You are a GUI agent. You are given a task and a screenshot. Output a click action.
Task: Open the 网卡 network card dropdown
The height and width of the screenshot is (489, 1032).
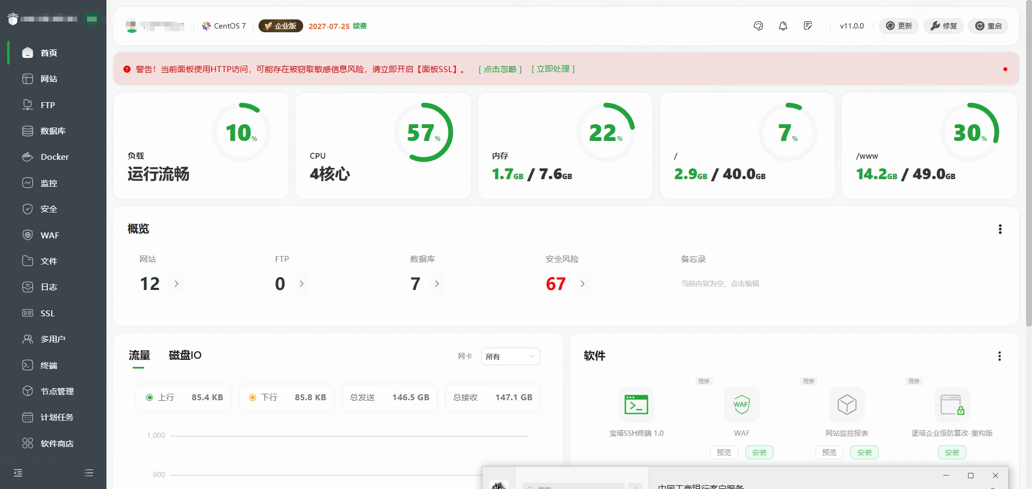tap(510, 356)
